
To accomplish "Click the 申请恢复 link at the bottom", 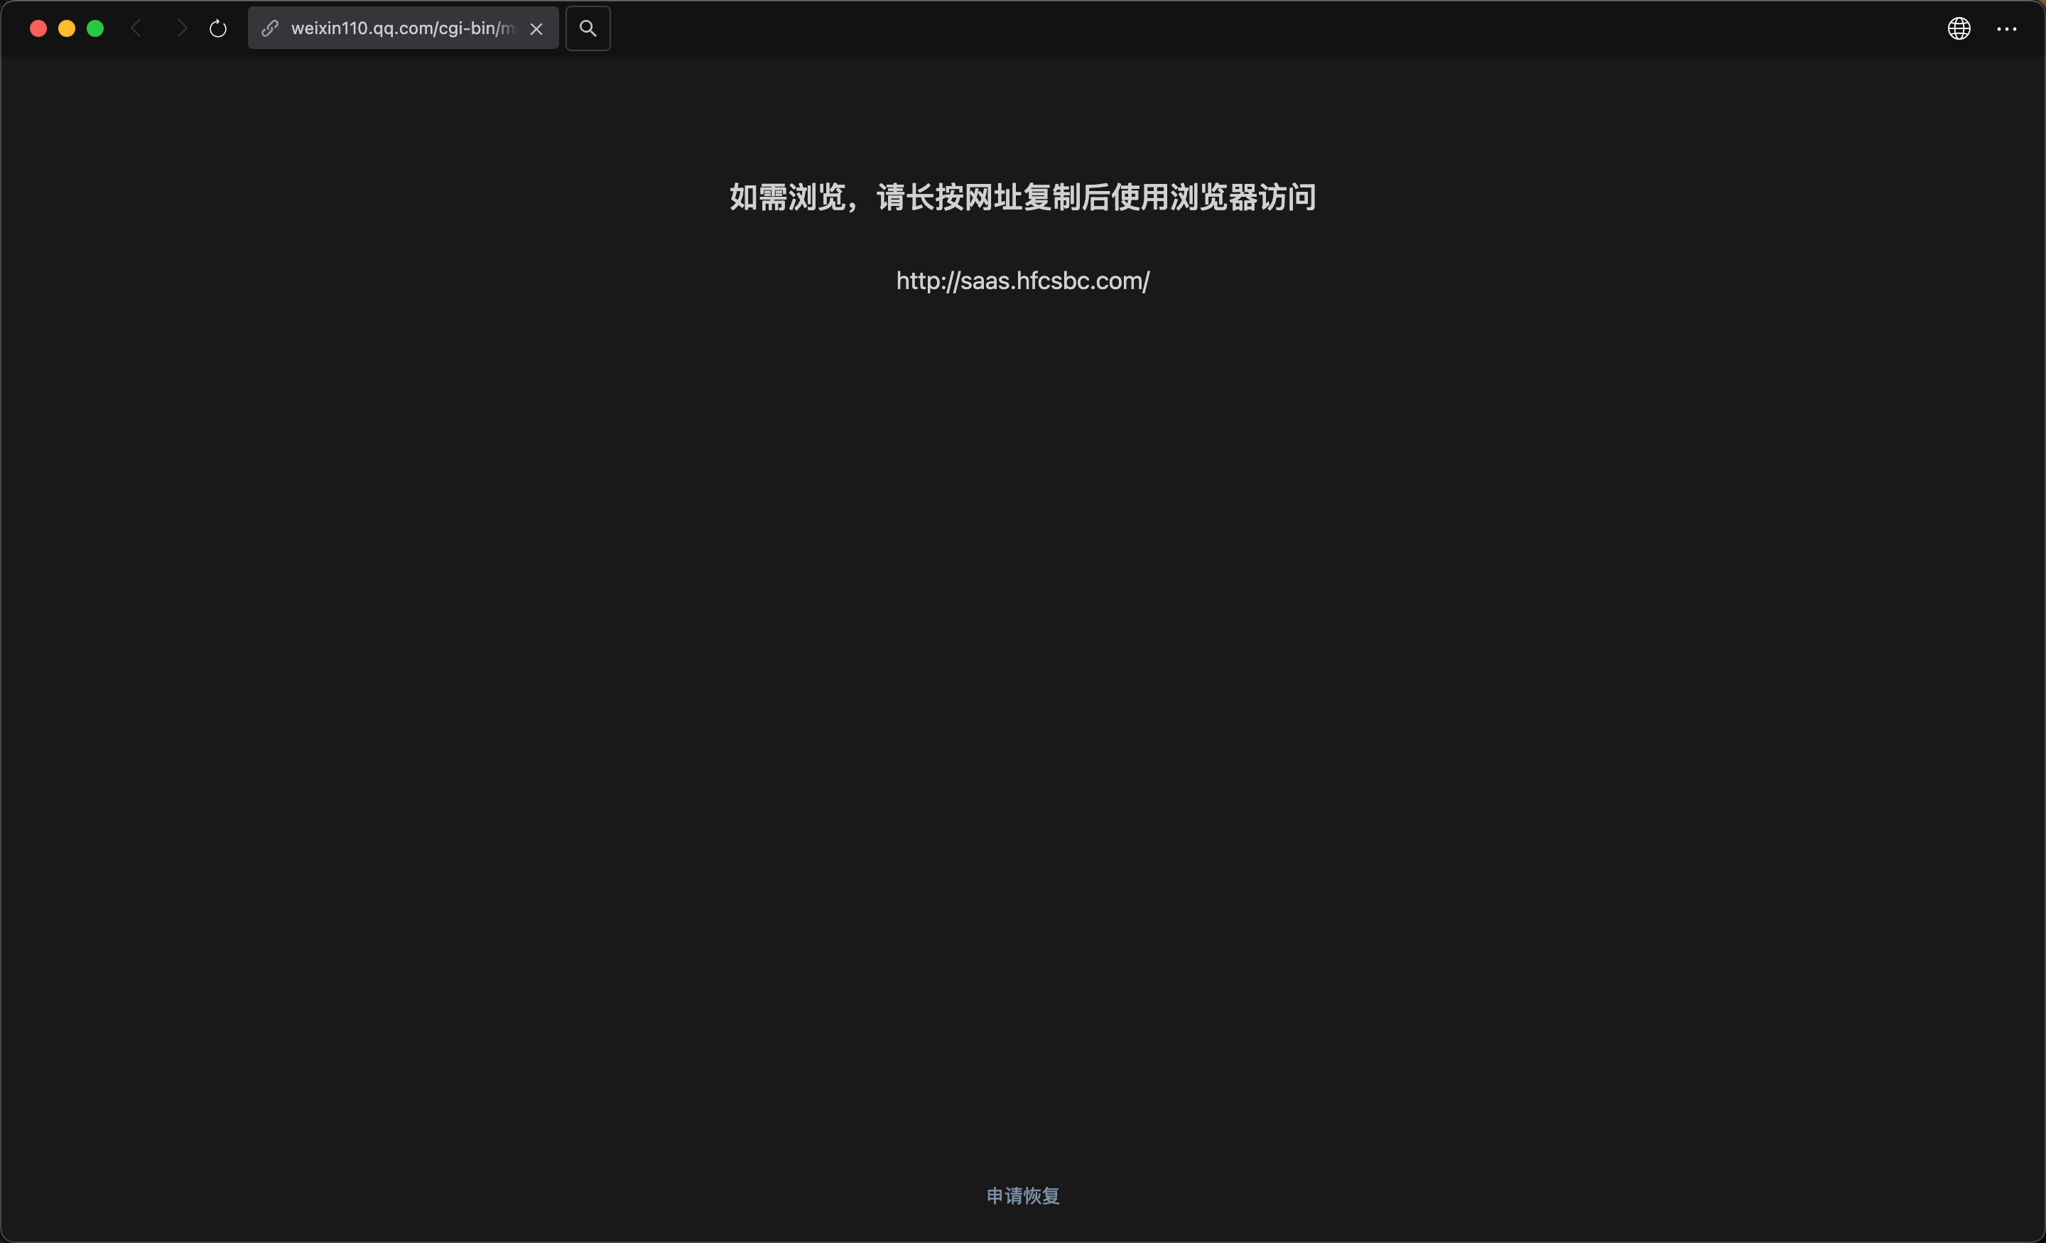I will click(1022, 1195).
